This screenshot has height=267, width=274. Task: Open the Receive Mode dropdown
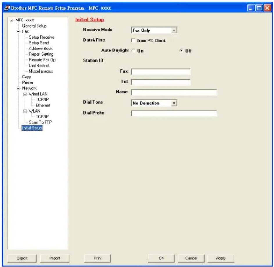click(x=174, y=30)
